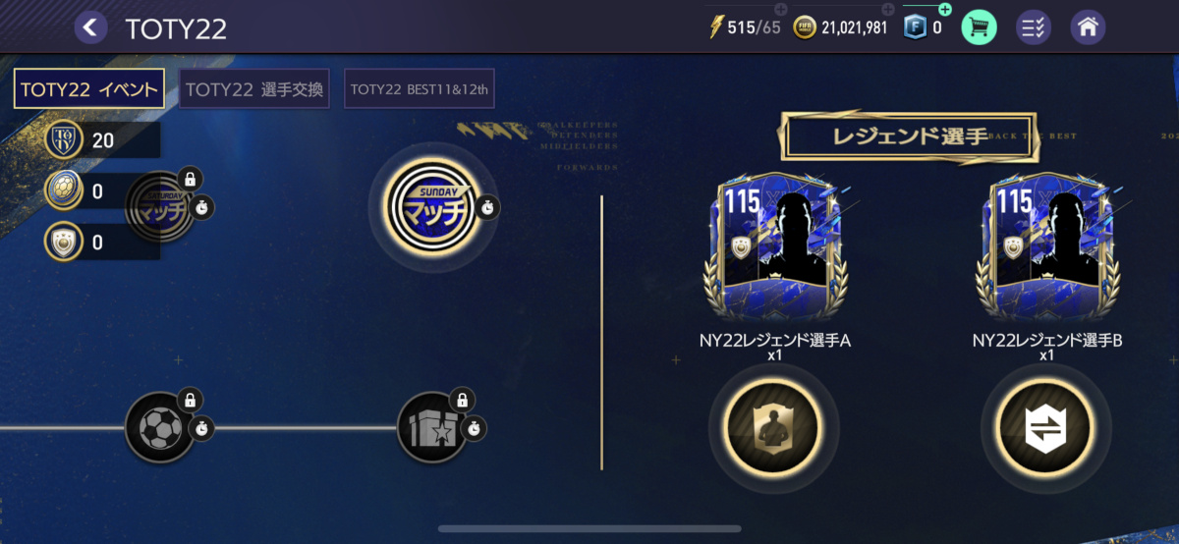Add coins via FIFA coin icon

(x=806, y=27)
